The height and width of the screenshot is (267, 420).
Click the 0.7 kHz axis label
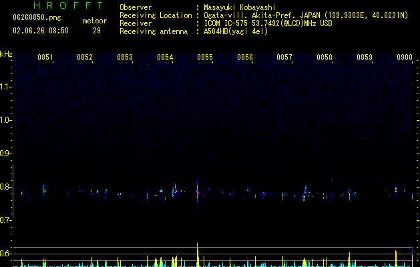[6, 220]
